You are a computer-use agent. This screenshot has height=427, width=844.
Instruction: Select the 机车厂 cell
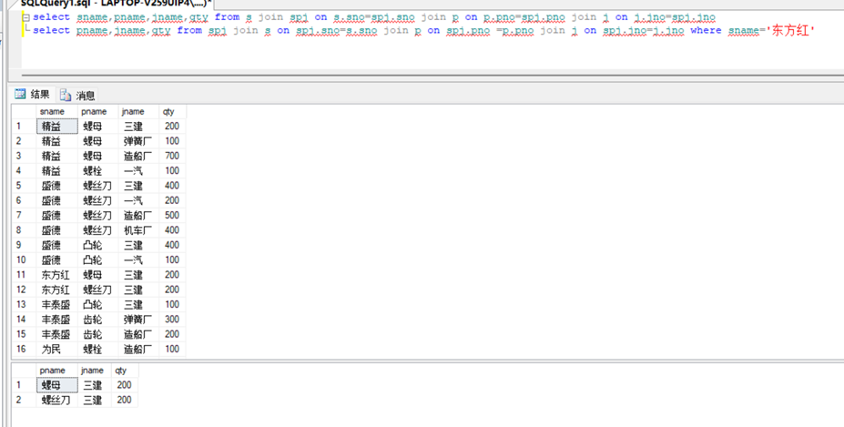click(139, 230)
